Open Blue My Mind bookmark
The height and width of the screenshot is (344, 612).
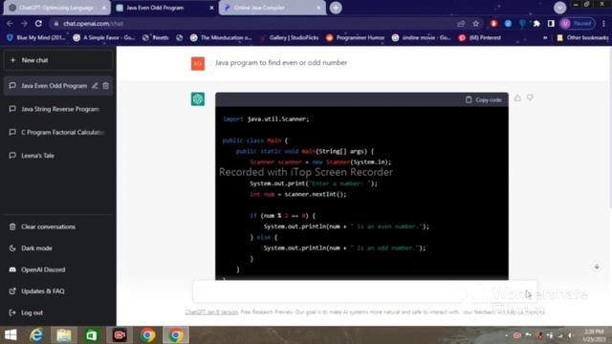(36, 38)
